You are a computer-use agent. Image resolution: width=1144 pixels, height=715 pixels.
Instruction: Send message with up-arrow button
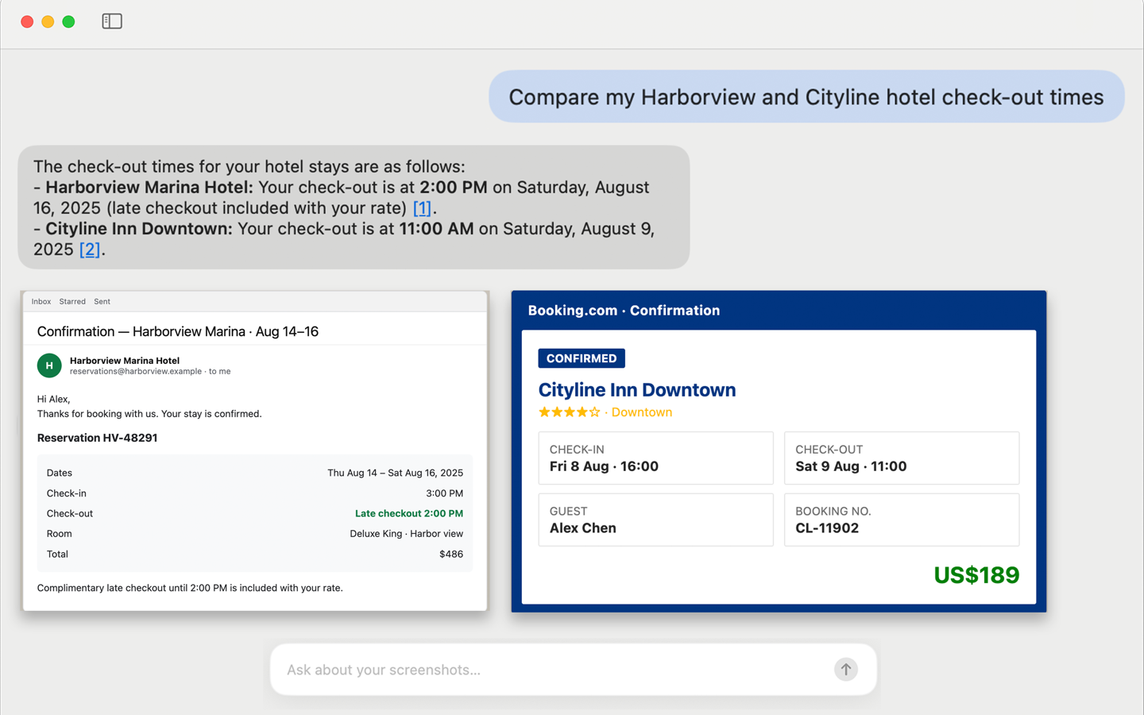[x=846, y=670]
